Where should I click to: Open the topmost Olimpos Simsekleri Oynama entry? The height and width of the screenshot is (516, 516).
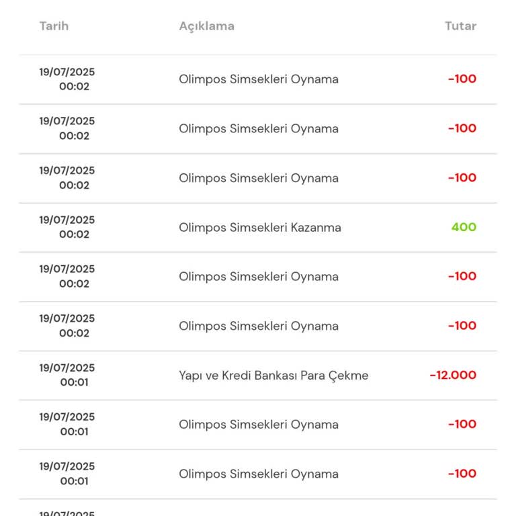click(258, 79)
